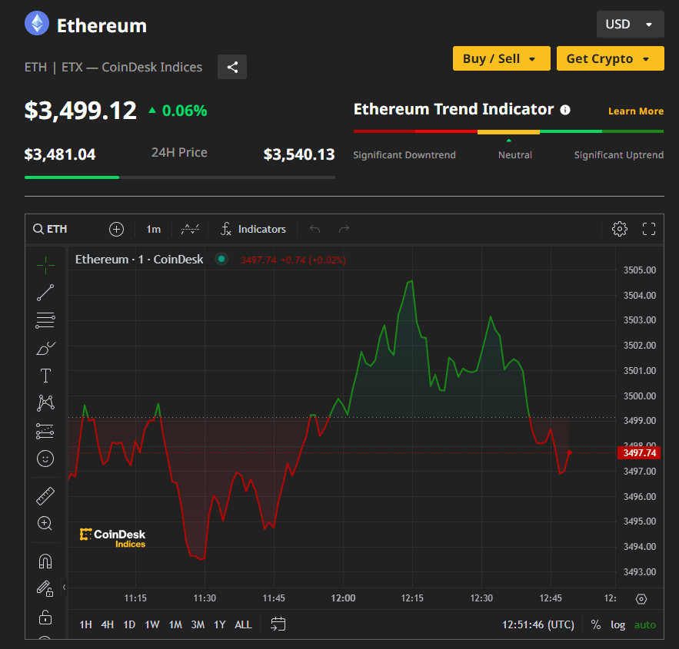Open the USD currency dropdown
This screenshot has width=679, height=649.
point(630,25)
